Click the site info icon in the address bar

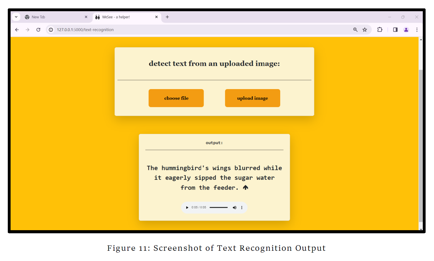click(50, 30)
